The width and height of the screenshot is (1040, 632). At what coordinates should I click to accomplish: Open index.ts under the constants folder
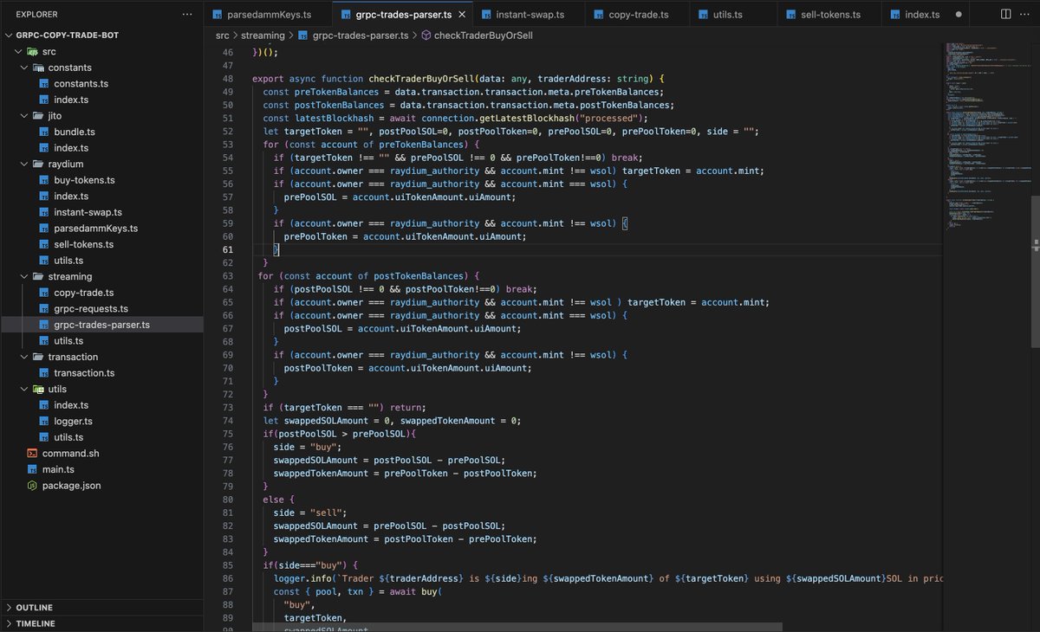pyautogui.click(x=71, y=100)
